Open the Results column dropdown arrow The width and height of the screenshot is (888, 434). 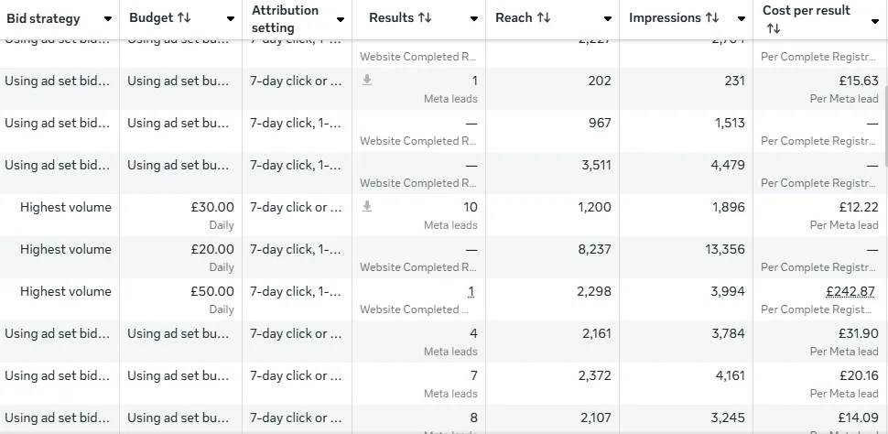[473, 19]
